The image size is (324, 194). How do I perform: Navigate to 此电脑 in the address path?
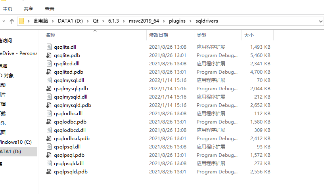pos(41,21)
